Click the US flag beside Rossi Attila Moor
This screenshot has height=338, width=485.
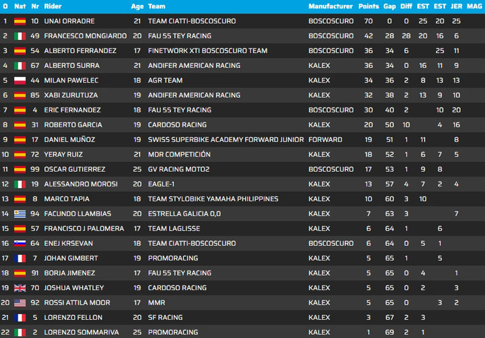coord(20,303)
